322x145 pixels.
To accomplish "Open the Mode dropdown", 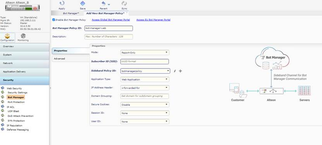I will pyautogui.click(x=145, y=52).
